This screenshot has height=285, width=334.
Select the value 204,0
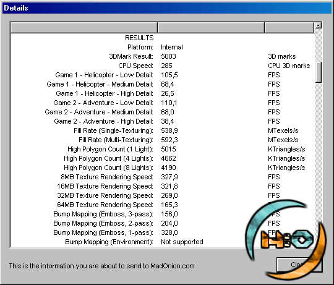pyautogui.click(x=169, y=224)
